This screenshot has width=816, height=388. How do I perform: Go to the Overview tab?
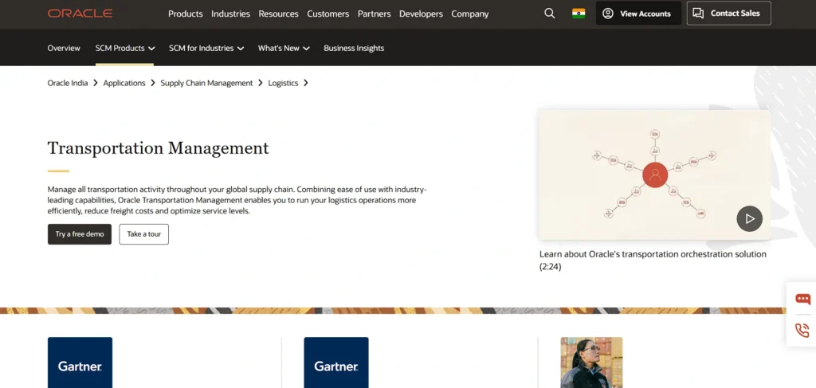64,48
